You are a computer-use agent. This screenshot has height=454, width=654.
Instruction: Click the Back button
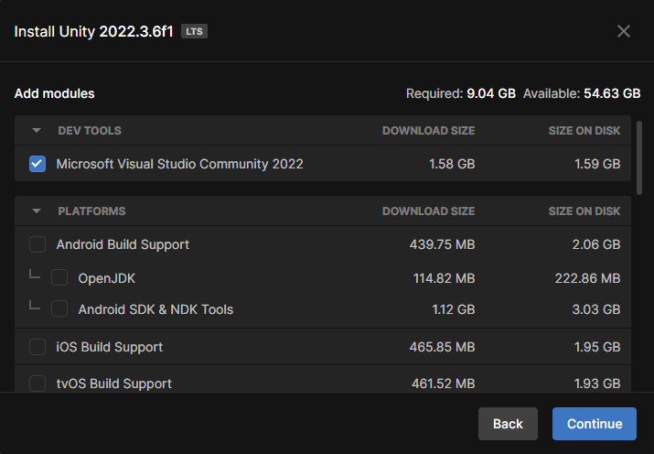pos(508,424)
